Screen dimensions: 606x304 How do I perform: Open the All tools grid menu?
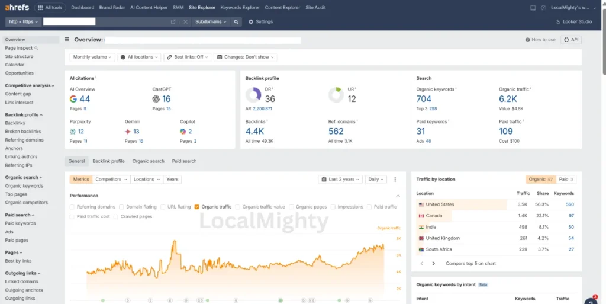click(x=50, y=7)
